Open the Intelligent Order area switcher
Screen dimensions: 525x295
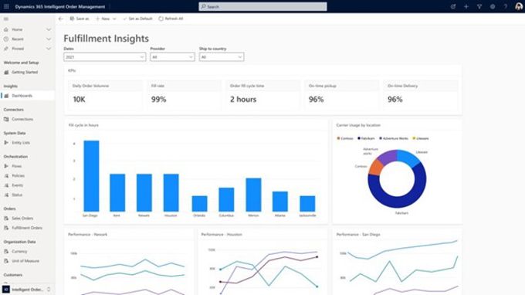point(27,290)
